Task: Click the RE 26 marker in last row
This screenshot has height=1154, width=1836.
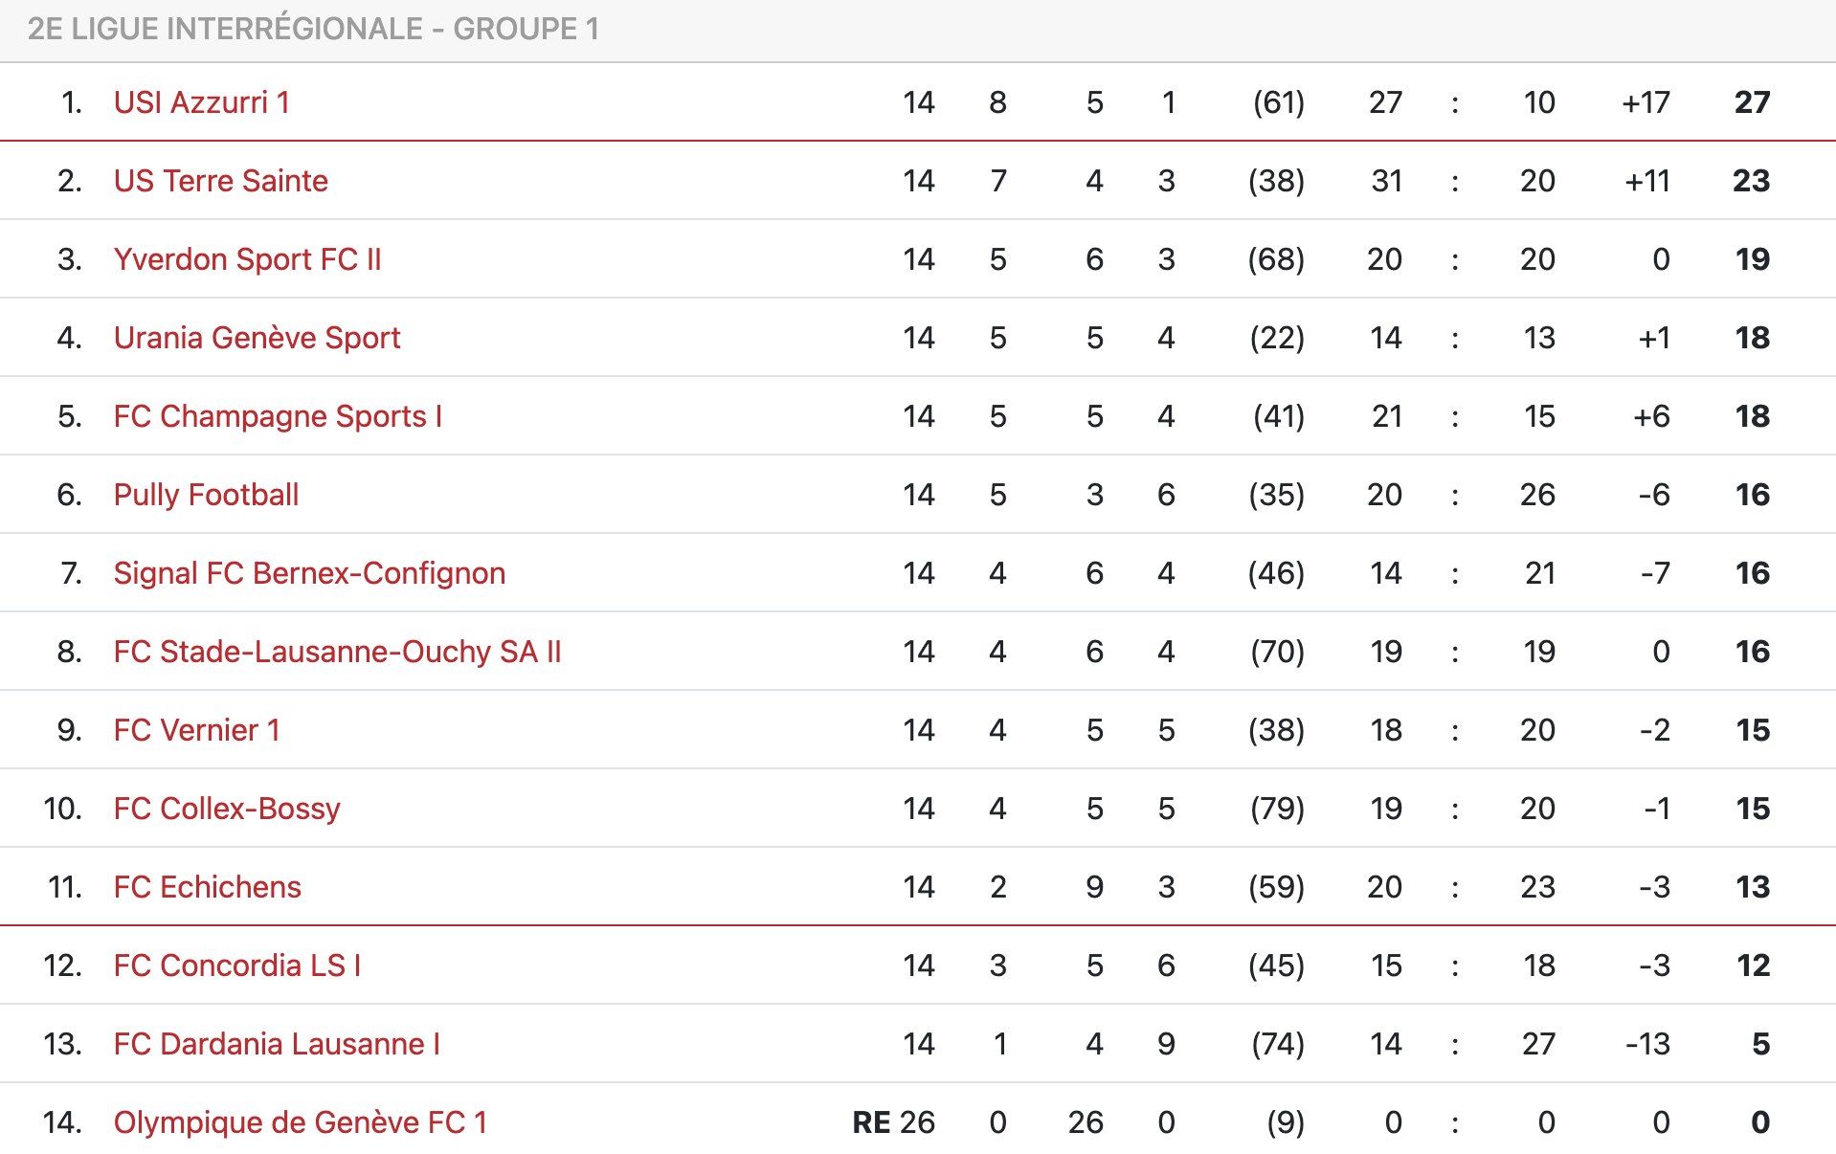Action: coord(892,1122)
